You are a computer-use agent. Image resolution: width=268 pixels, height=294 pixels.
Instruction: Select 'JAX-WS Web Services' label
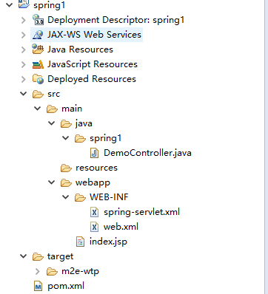pyautogui.click(x=94, y=35)
